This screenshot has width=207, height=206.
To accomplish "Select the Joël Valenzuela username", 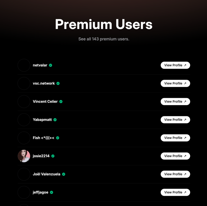I will (46, 174).
